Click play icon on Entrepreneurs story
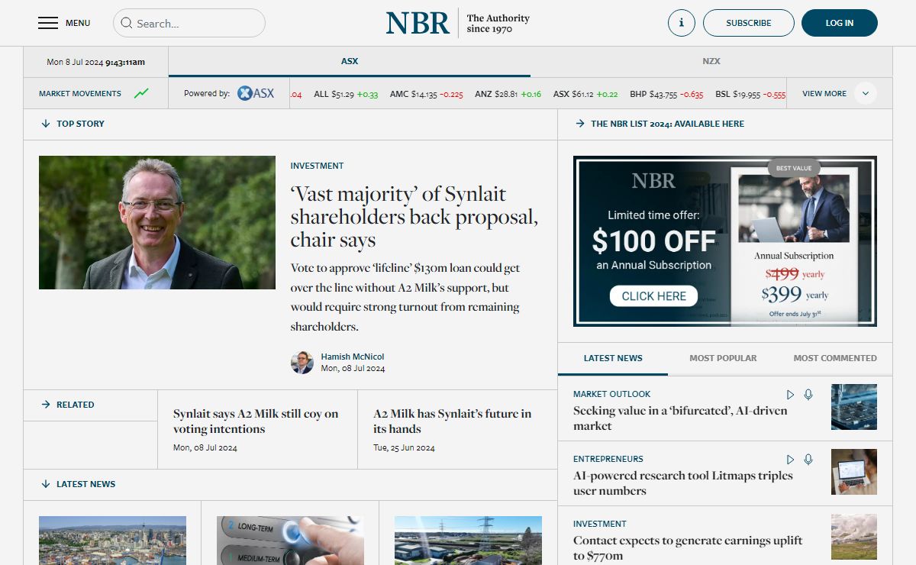This screenshot has height=565, width=916. pos(791,460)
